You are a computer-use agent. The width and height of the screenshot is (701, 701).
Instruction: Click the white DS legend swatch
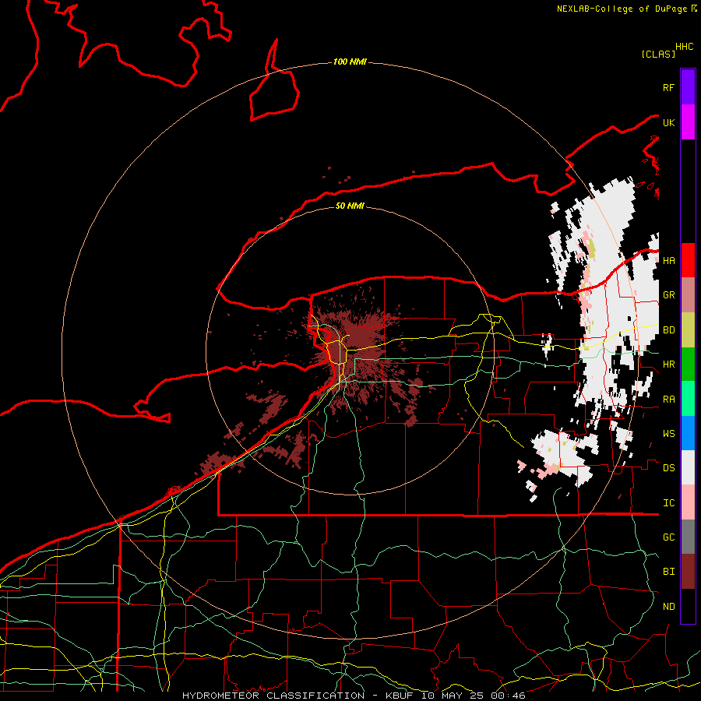(x=688, y=467)
